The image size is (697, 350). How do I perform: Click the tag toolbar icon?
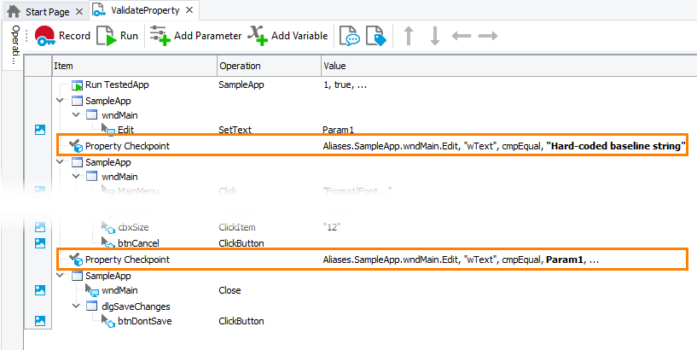point(375,36)
